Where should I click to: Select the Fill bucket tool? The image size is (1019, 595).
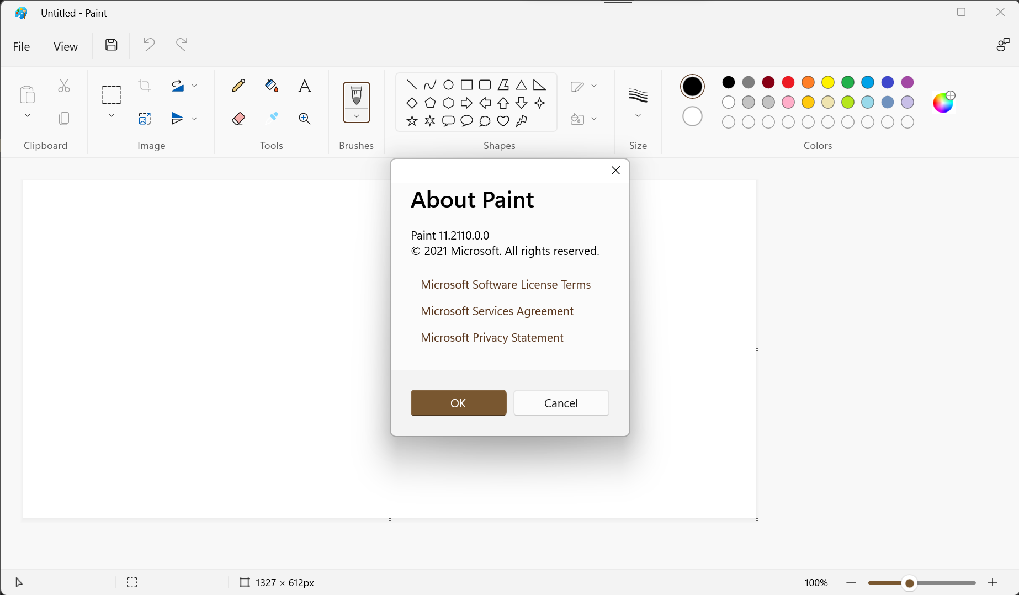271,86
